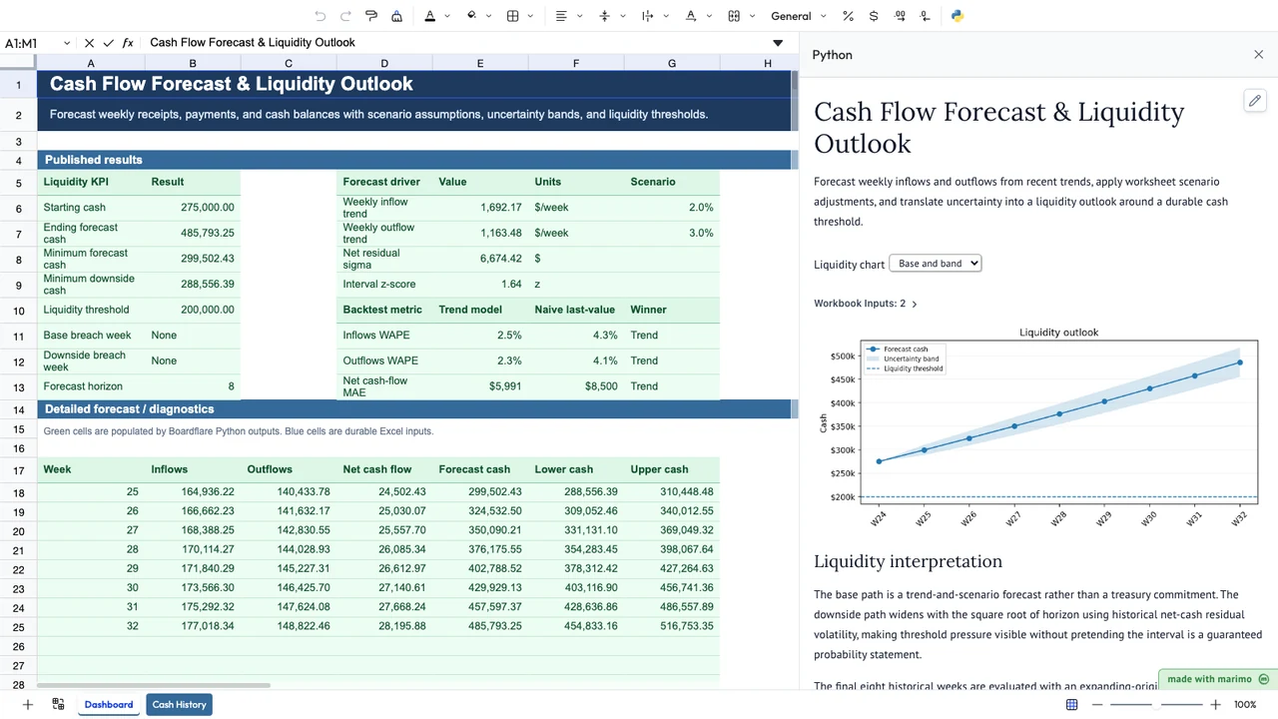Apply percent number format
1278x719 pixels.
pyautogui.click(x=848, y=16)
